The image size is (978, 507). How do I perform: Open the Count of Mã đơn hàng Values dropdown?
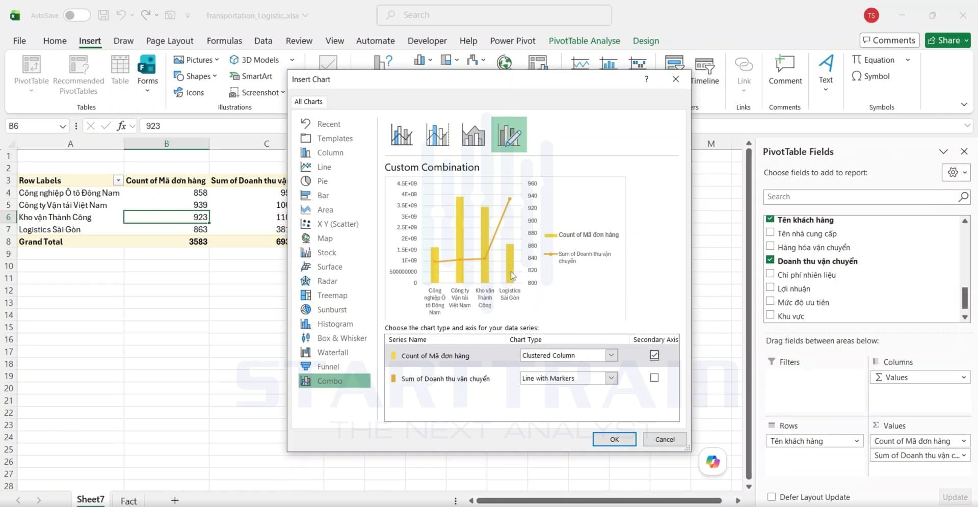click(x=964, y=441)
